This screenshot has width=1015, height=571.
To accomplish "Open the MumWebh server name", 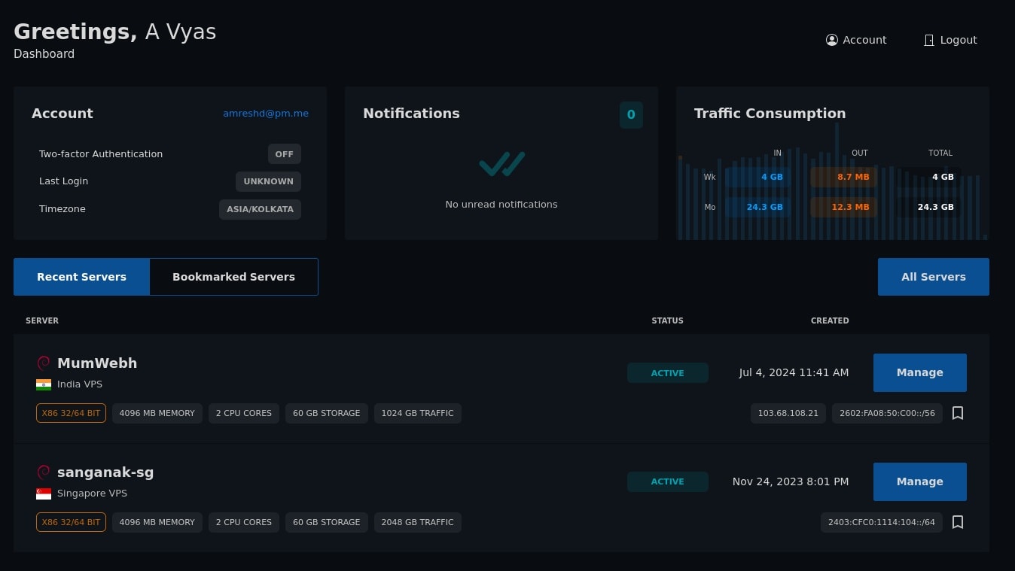I will [x=97, y=363].
